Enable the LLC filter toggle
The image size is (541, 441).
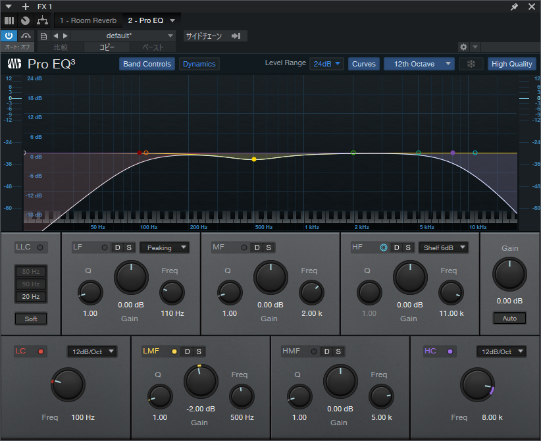40,247
